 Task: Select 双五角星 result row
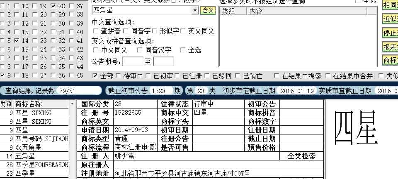pos(34,147)
